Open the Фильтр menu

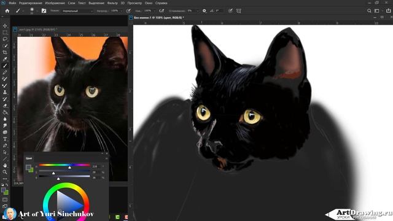112,3
